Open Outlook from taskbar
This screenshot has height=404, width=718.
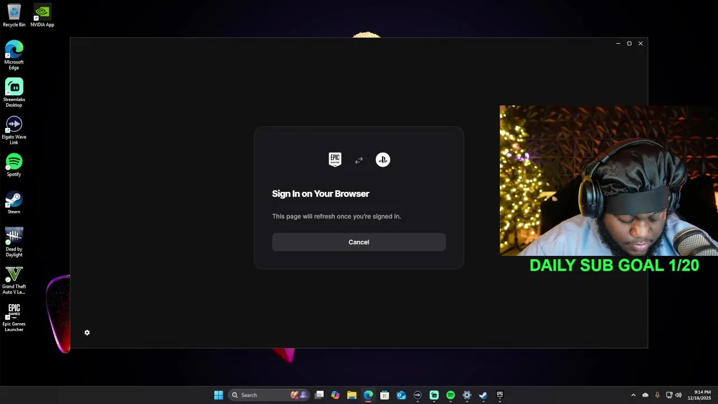coord(401,395)
